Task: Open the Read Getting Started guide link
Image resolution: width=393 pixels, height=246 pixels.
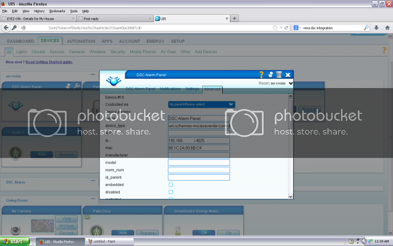Action: point(49,62)
